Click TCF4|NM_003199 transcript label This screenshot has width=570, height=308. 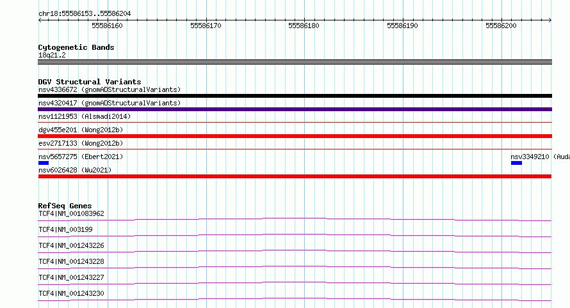pyautogui.click(x=65, y=229)
